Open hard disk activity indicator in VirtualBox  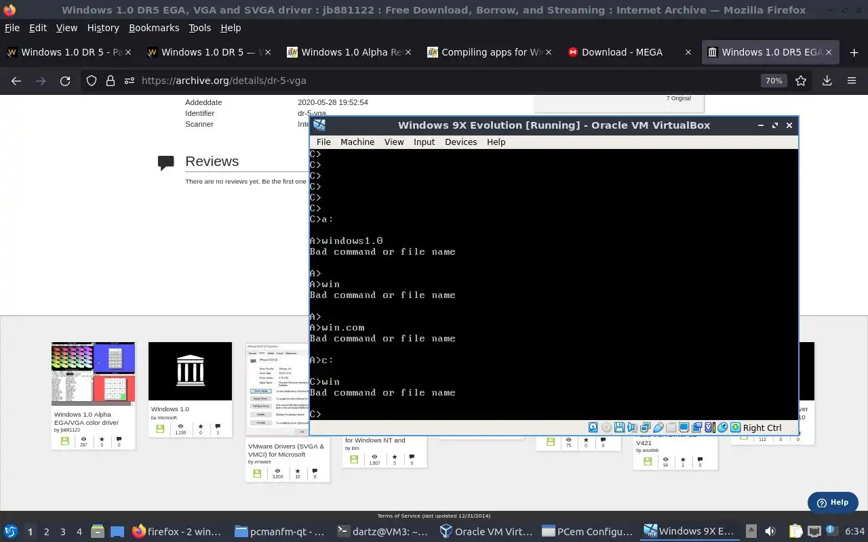pos(593,428)
